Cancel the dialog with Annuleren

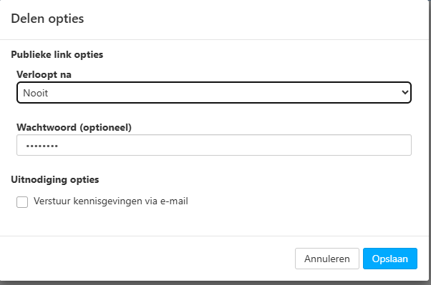(326, 259)
